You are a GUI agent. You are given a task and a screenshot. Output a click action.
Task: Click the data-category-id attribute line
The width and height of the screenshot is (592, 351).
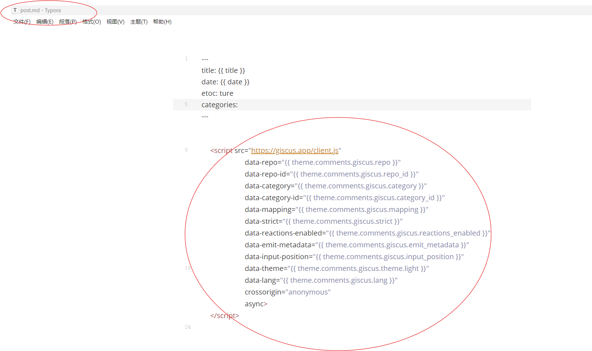pos(345,198)
